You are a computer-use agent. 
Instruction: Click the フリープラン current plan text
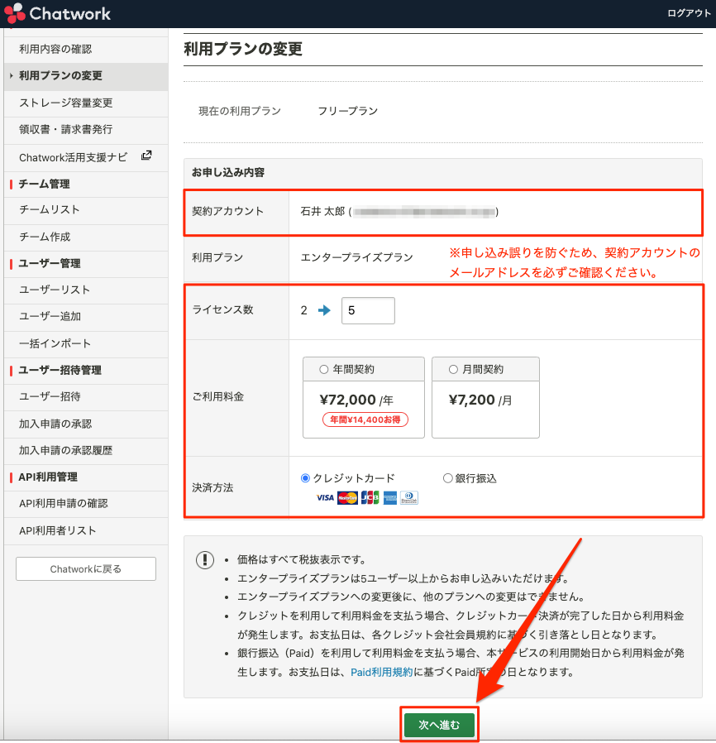pos(347,111)
